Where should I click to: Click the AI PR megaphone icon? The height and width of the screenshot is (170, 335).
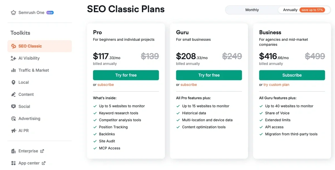(x=13, y=131)
